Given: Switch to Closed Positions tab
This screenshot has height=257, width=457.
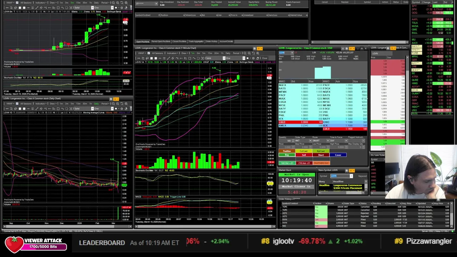Looking at the screenshot, I should (x=180, y=41).
